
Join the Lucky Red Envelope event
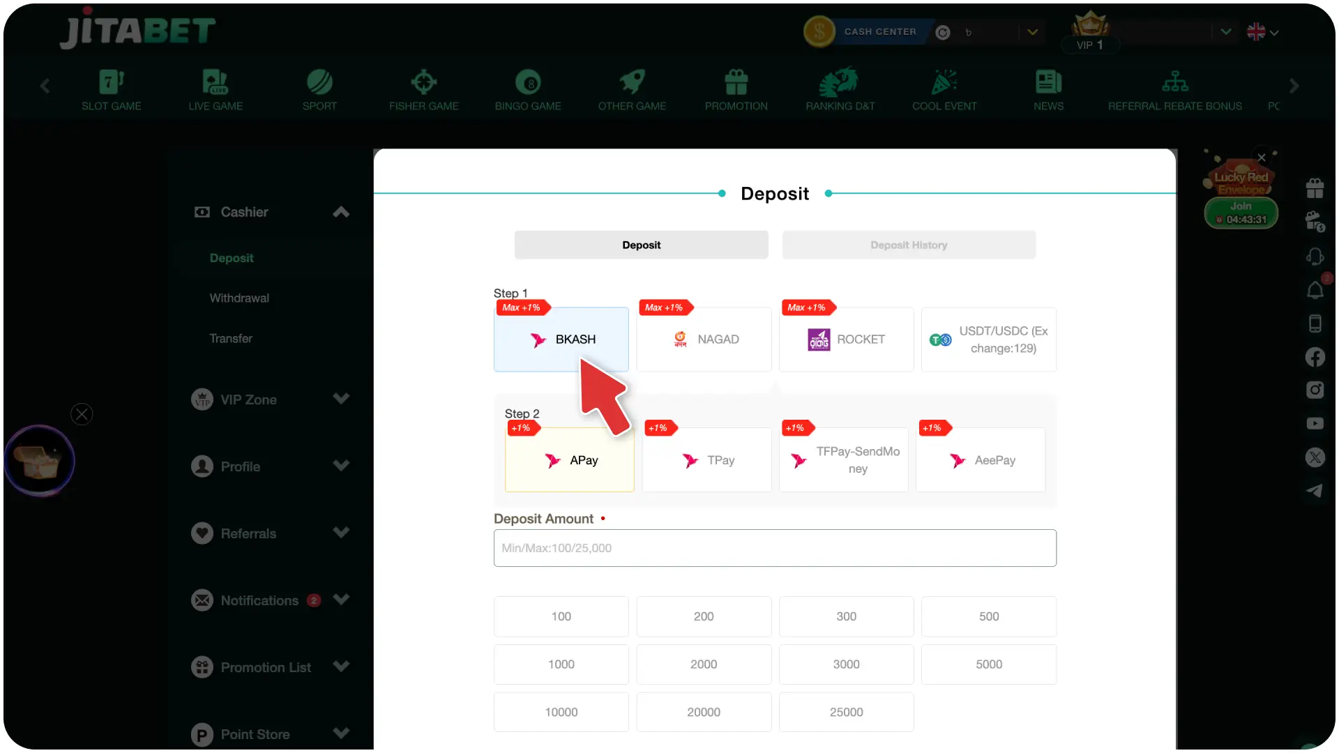tap(1241, 213)
